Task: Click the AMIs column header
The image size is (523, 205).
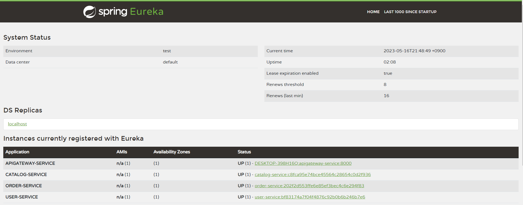Action: click(x=122, y=152)
